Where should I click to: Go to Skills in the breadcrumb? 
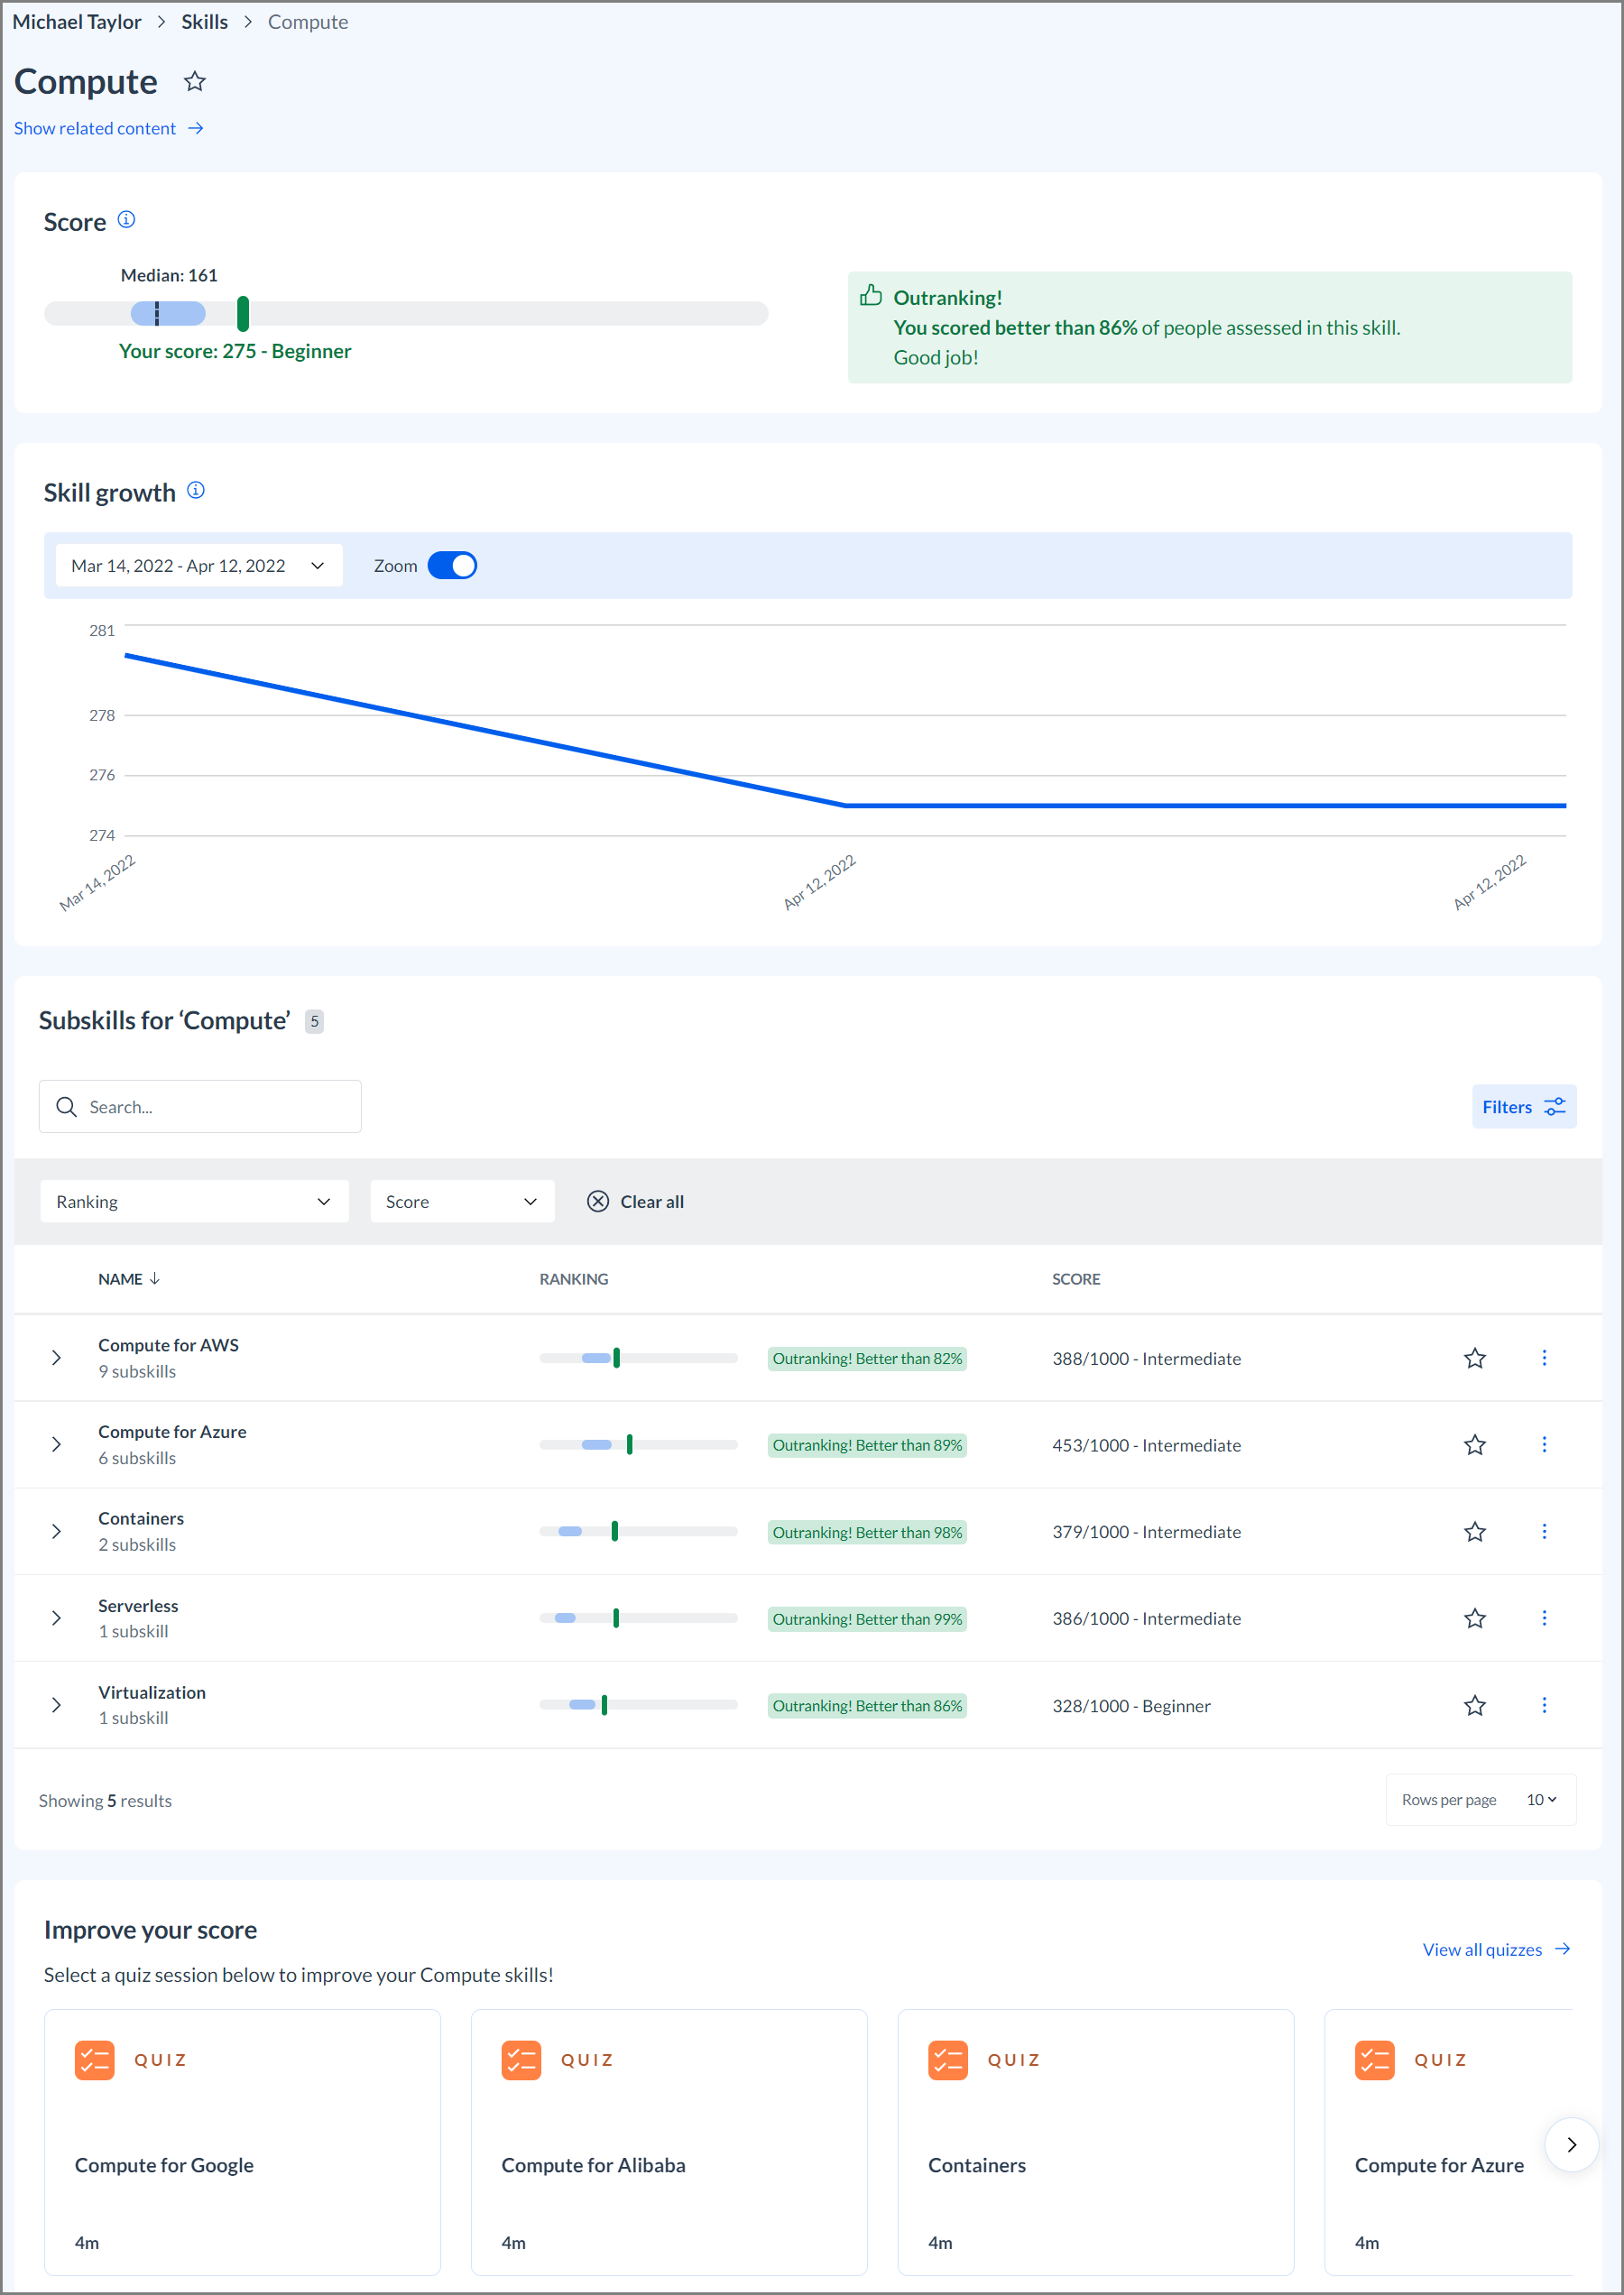pos(204,21)
